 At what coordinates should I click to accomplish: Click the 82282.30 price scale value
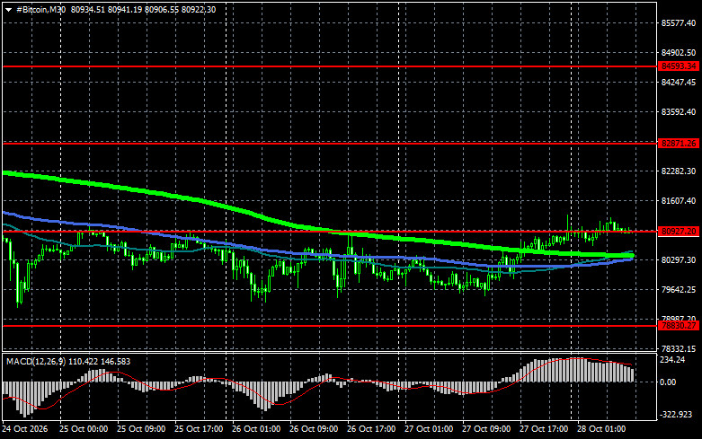(x=679, y=171)
